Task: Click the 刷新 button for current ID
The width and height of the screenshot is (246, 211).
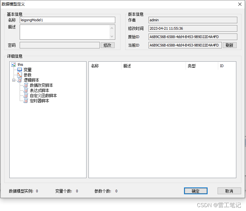Action: pos(230,45)
